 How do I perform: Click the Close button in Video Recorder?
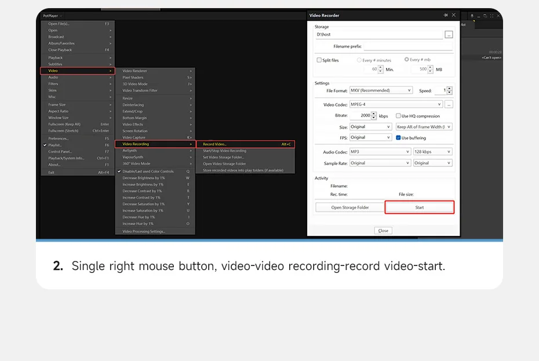click(x=383, y=231)
